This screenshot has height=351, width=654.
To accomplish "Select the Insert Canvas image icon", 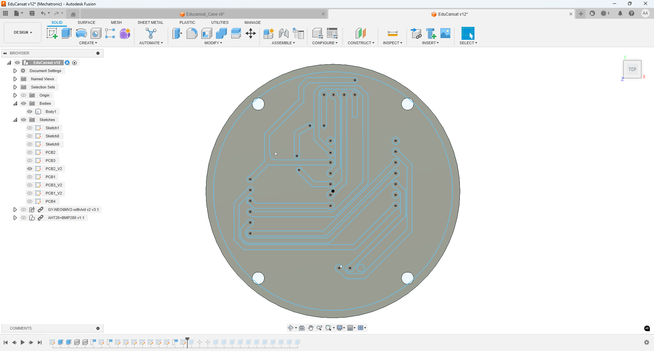I will pyautogui.click(x=446, y=33).
